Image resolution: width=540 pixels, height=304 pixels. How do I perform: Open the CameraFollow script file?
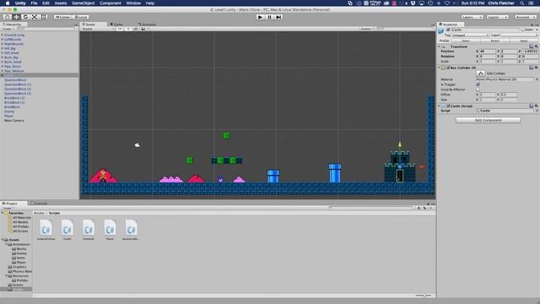pos(46,230)
